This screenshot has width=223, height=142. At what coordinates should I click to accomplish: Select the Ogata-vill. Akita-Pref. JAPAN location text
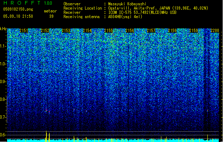[x=158, y=8]
